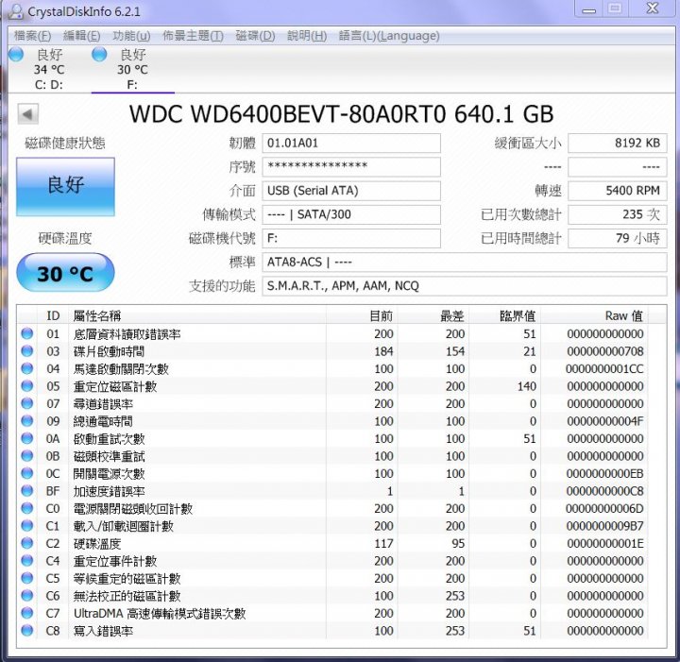The width and height of the screenshot is (680, 662).
Task: Click status orb for attribute C6
Action: coord(26,595)
